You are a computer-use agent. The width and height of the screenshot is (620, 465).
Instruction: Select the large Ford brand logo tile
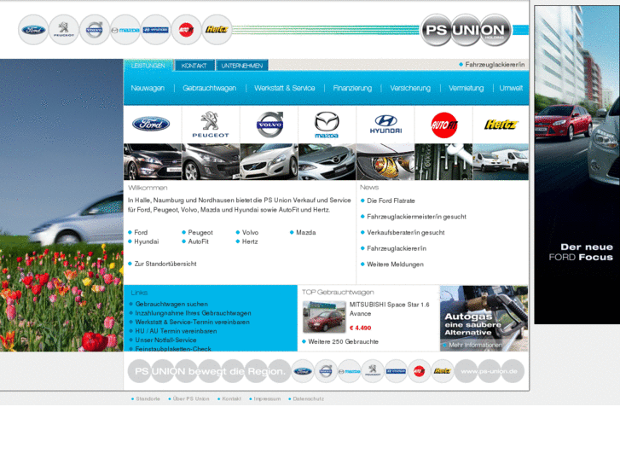pos(153,125)
